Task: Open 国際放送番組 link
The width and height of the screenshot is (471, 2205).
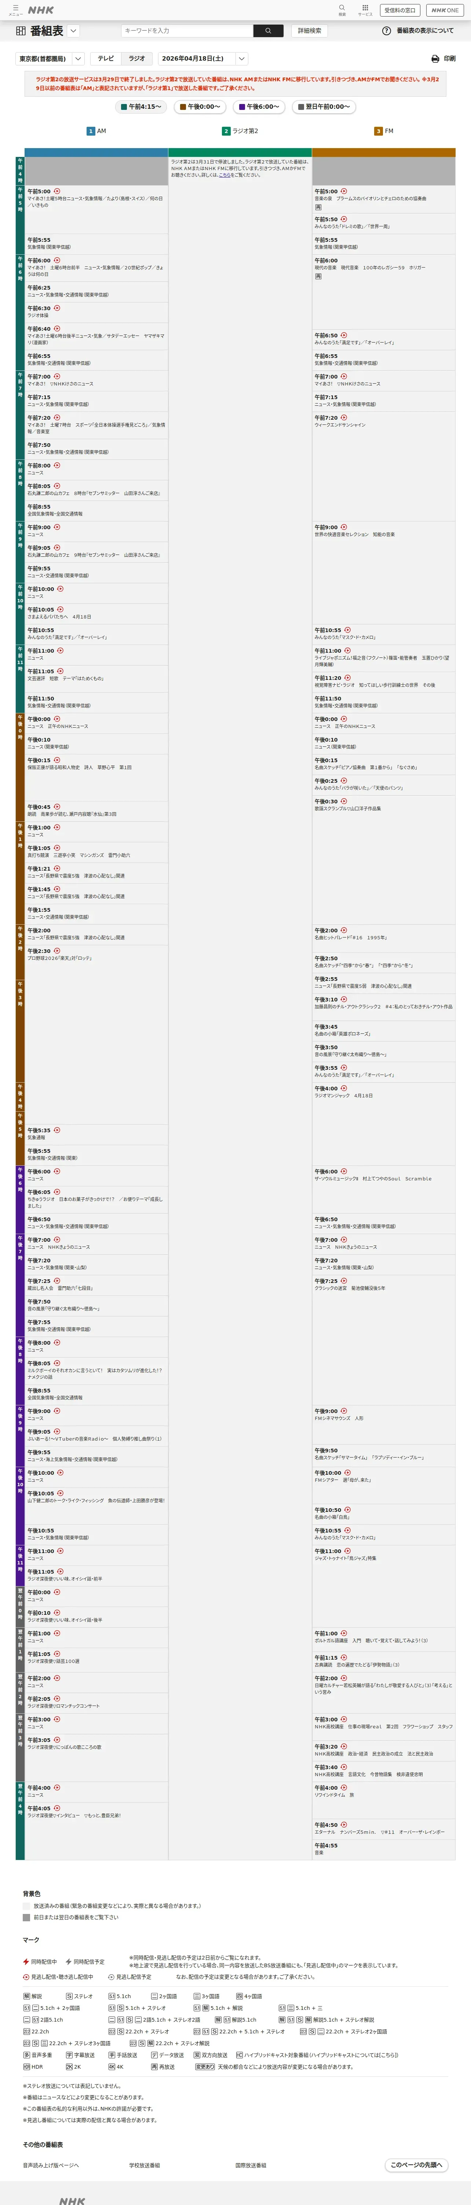Action: 251,2165
